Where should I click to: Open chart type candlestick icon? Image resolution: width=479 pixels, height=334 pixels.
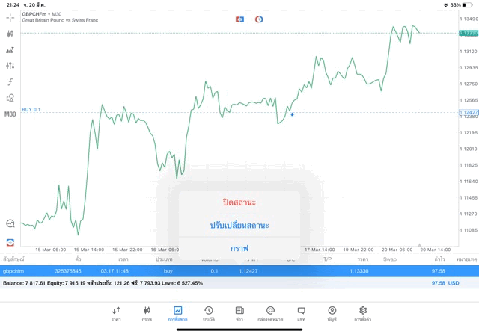(x=10, y=34)
